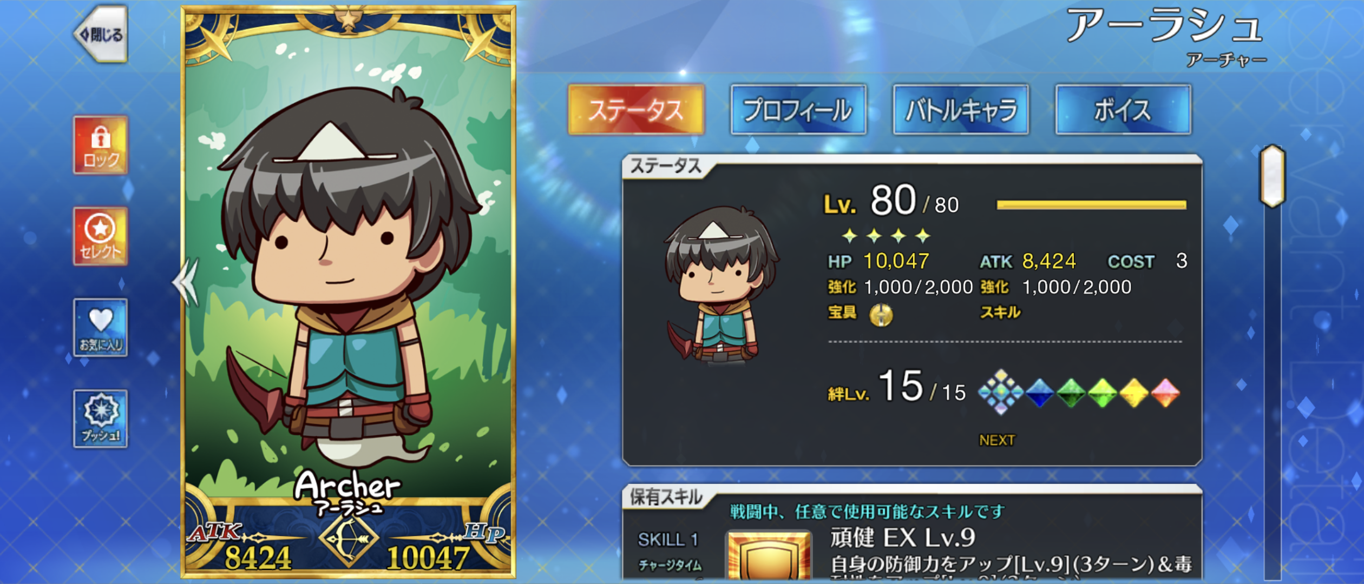Tap the プッシュ! push icon
The image size is (1364, 584).
click(101, 419)
